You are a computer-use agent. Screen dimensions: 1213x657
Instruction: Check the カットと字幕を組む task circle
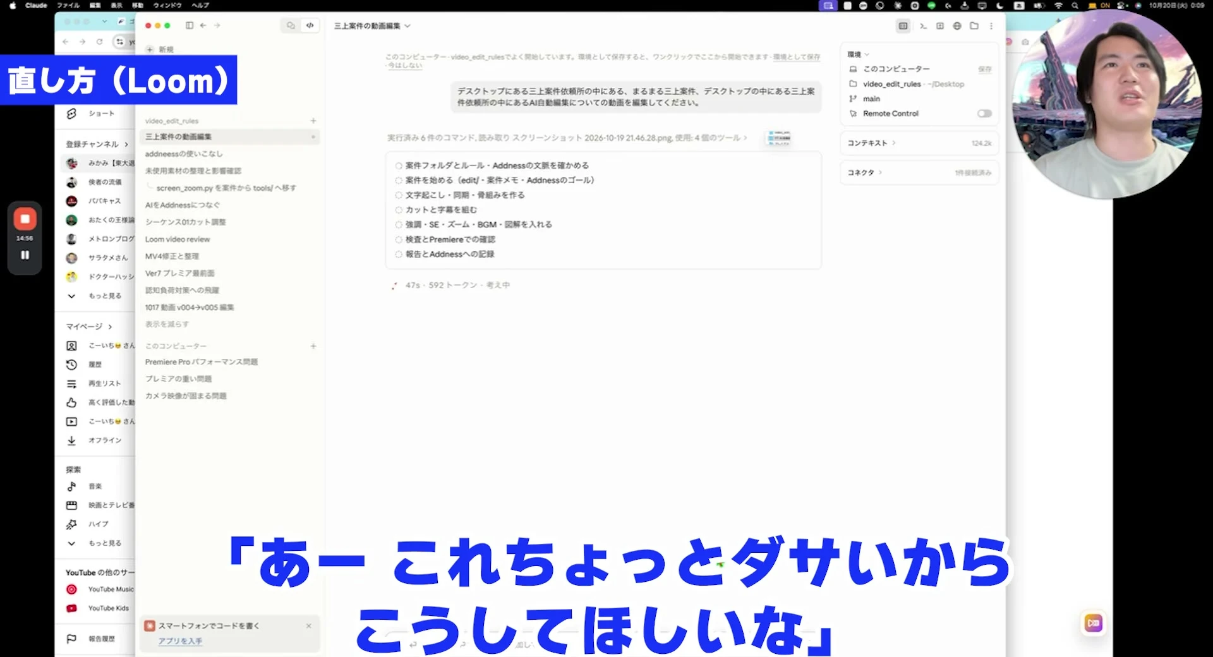pos(399,210)
